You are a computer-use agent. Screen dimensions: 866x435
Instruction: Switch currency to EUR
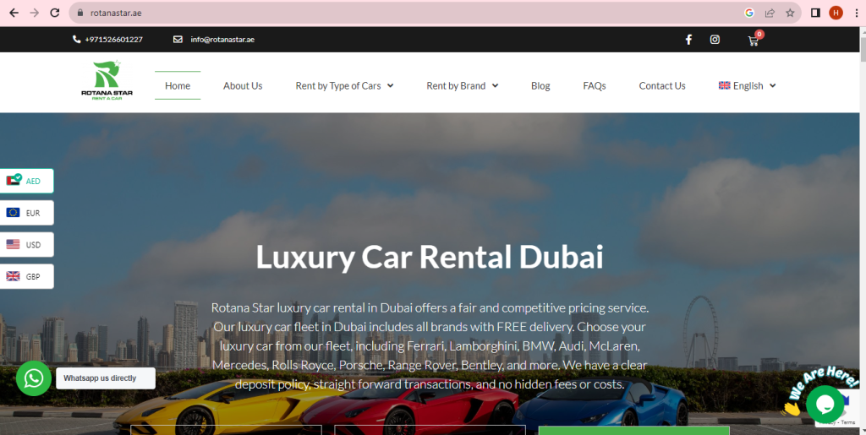pos(26,213)
